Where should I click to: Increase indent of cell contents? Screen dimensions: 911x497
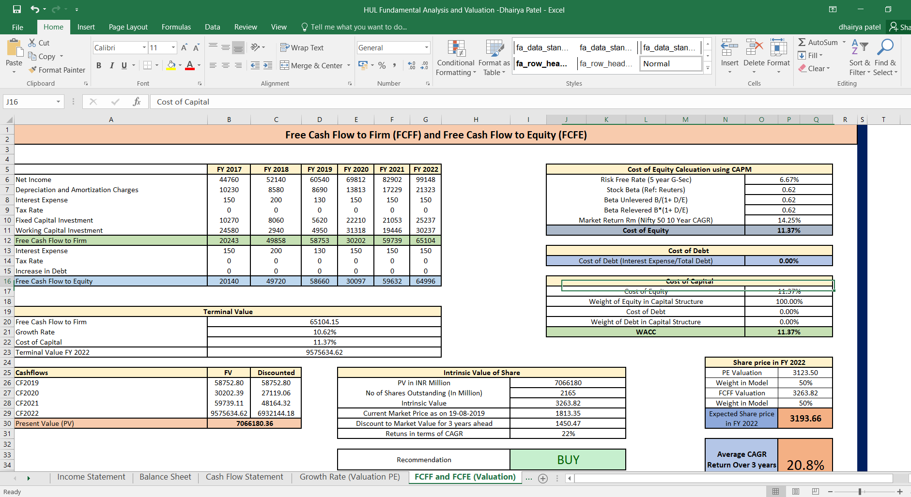[x=268, y=65]
